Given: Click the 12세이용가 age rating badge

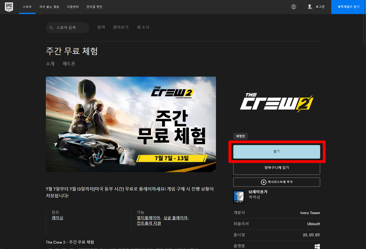Looking at the screenshot, I should click(x=239, y=197).
